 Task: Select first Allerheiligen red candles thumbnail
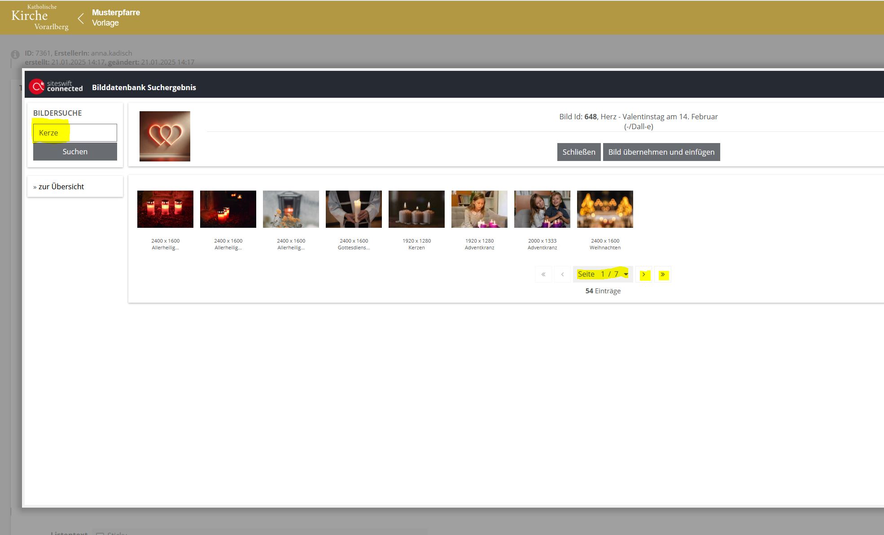(x=165, y=209)
